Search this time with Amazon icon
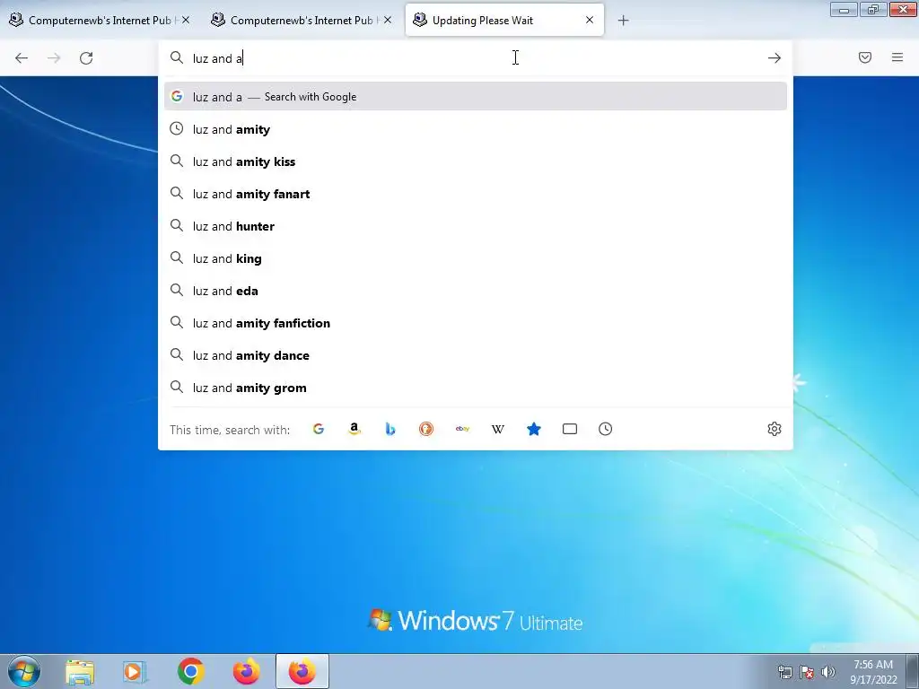The height and width of the screenshot is (689, 919). pos(354,429)
